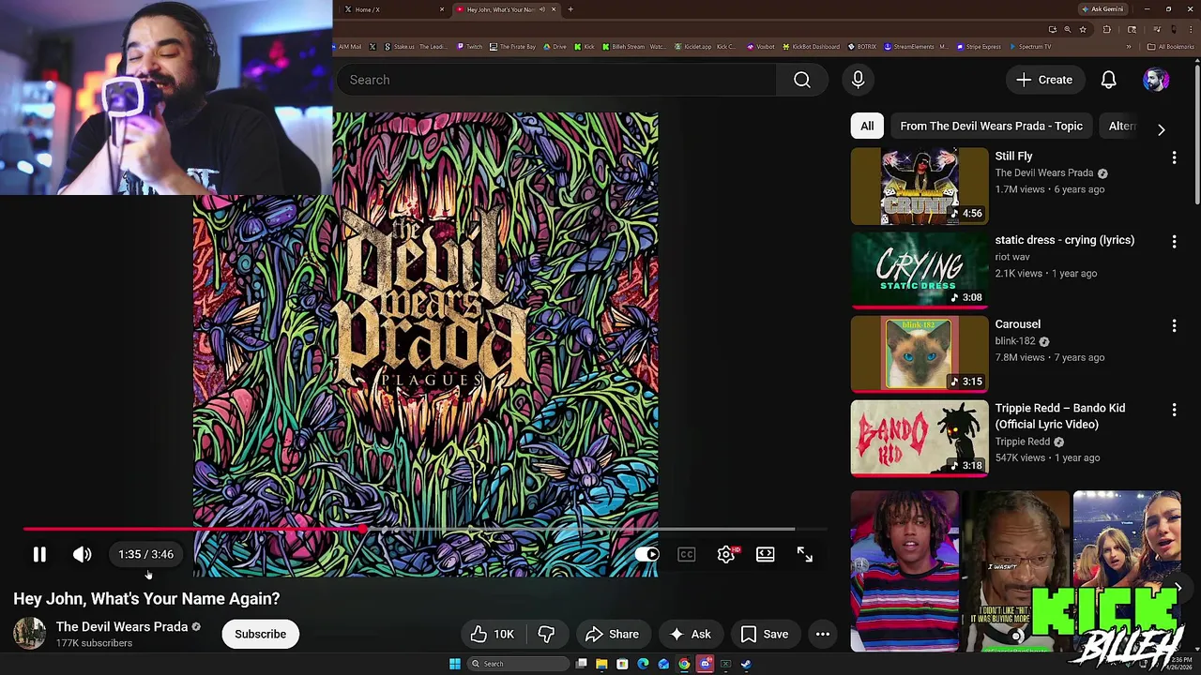
Task: Open the account avatar menu
Action: coord(1155,80)
